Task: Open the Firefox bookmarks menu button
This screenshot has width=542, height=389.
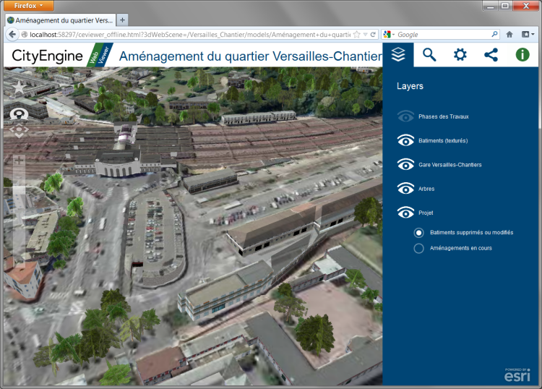Action: coord(528,34)
